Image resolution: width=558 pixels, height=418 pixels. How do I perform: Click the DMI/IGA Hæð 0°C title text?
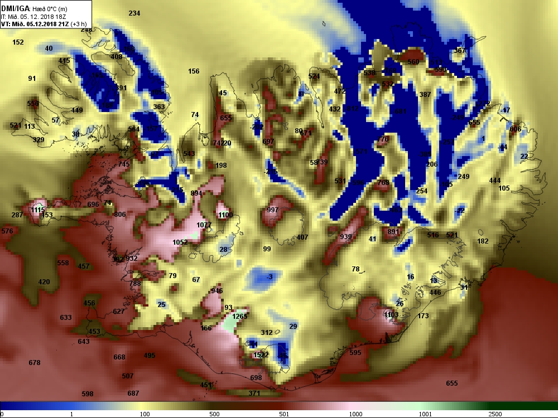point(34,8)
